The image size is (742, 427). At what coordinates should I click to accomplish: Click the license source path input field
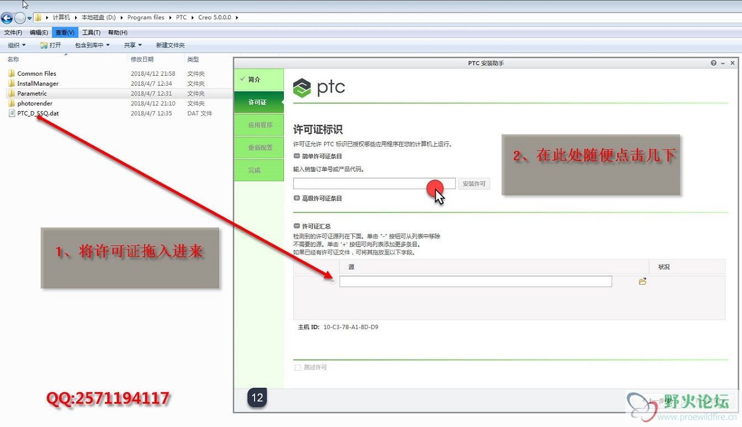tap(475, 282)
